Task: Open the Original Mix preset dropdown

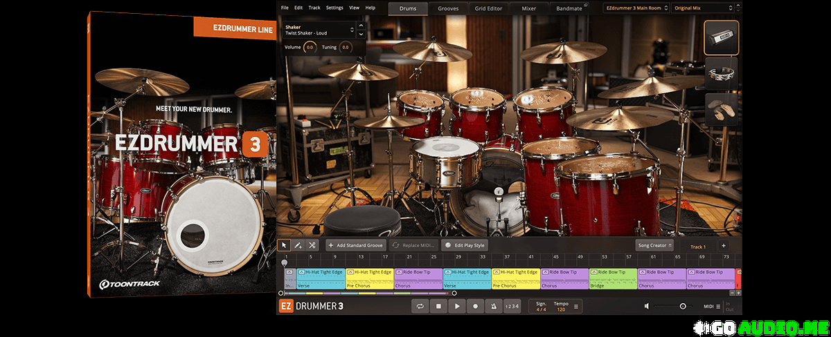Action: click(704, 8)
